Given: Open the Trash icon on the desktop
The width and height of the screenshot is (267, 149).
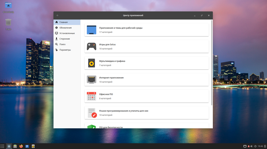Looking at the screenshot, I should [x=8, y=23].
